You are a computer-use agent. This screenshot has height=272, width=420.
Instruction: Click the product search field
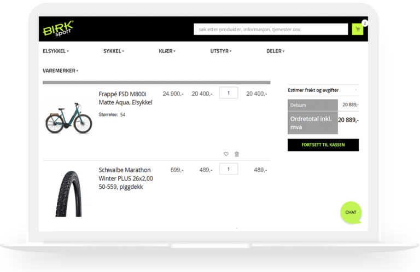271,30
